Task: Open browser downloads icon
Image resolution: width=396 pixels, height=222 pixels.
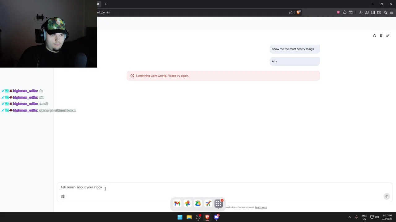Action: click(360, 12)
